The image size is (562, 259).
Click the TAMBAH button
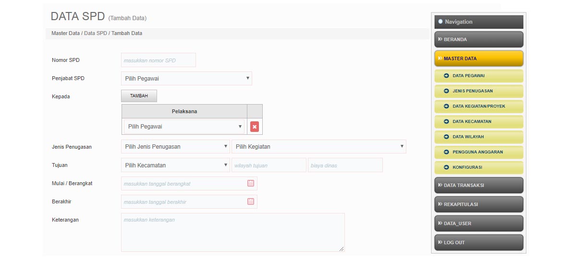coord(139,96)
